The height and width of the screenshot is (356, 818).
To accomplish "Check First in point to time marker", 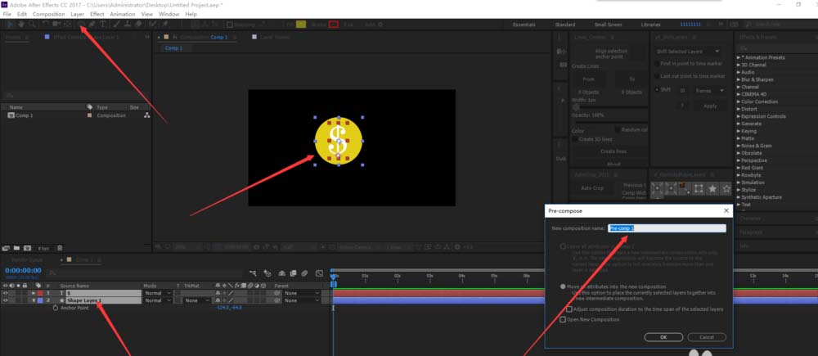I will 657,63.
